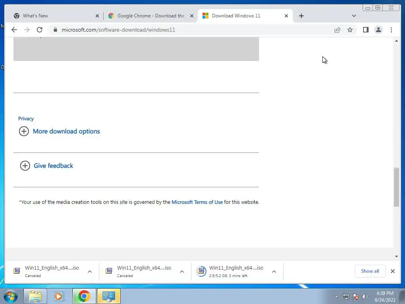The width and height of the screenshot is (405, 304).
Task: View site security lock info
Action: coord(55,30)
